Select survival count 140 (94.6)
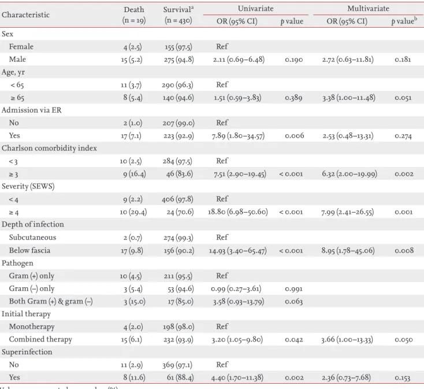This screenshot has width=424, height=389. pyautogui.click(x=178, y=98)
